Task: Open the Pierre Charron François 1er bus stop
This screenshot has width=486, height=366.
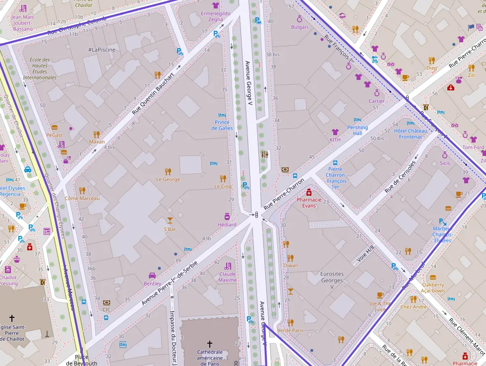Action: click(x=335, y=162)
